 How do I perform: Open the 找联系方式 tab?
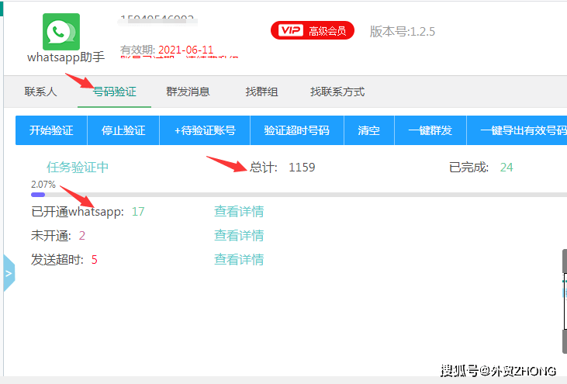click(x=337, y=92)
